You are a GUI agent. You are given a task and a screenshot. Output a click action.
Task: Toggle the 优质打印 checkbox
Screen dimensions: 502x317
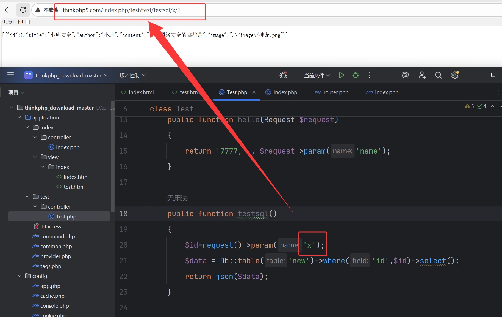tap(27, 22)
